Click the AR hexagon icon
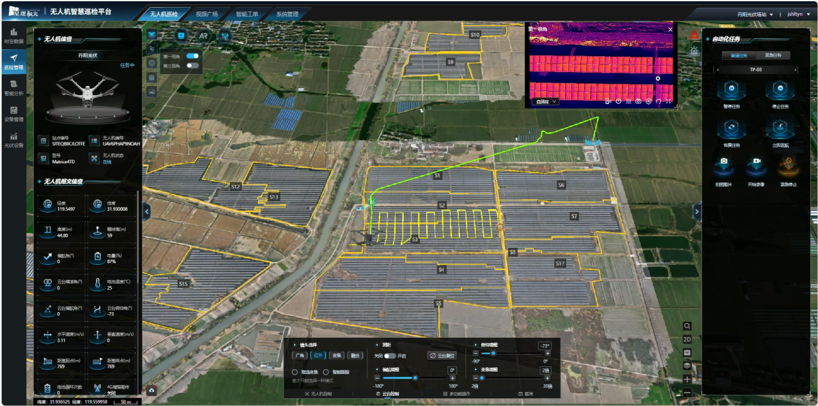The image size is (818, 406). tap(204, 36)
